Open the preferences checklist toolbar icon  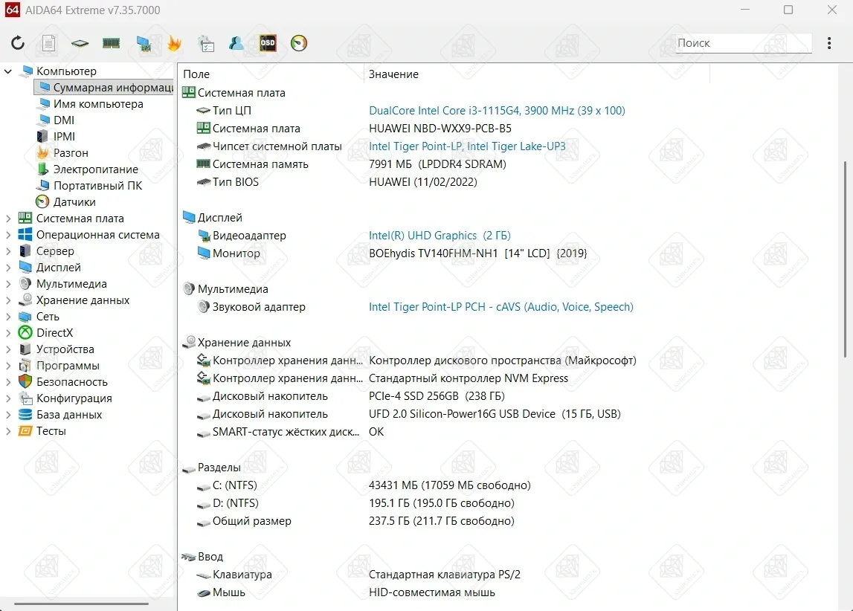click(x=206, y=44)
